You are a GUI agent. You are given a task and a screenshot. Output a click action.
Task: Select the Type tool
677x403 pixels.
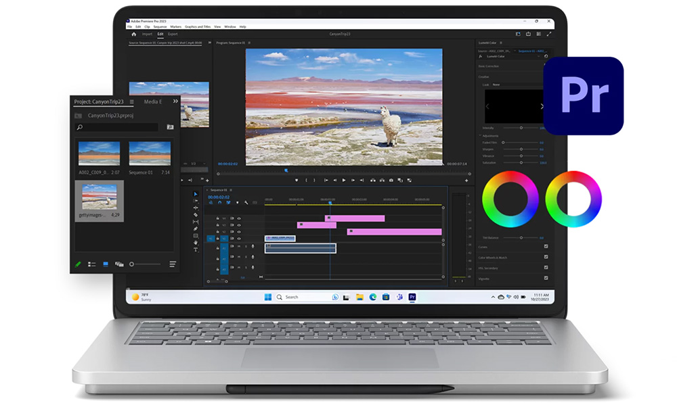195,250
